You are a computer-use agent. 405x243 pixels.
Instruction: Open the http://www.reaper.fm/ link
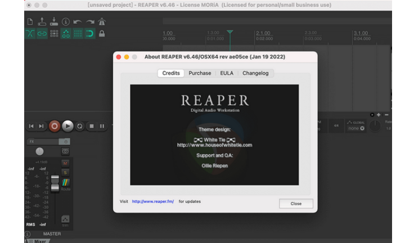(153, 201)
